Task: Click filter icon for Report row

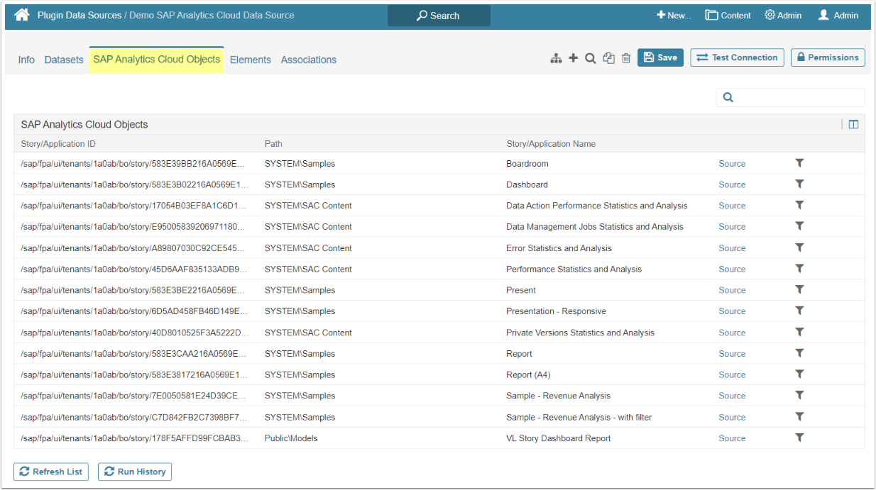Action: pos(799,353)
